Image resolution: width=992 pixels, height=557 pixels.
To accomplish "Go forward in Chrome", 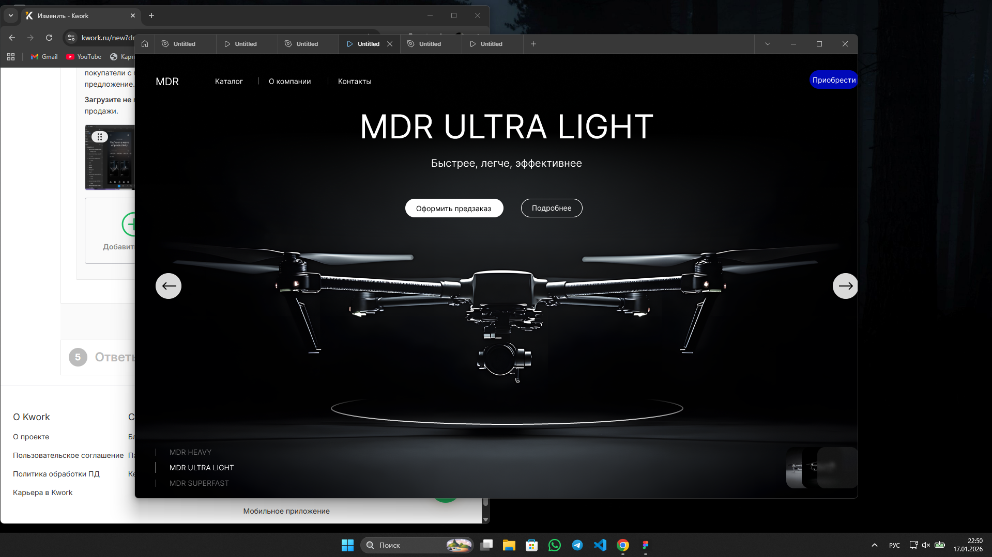I will pos(30,38).
